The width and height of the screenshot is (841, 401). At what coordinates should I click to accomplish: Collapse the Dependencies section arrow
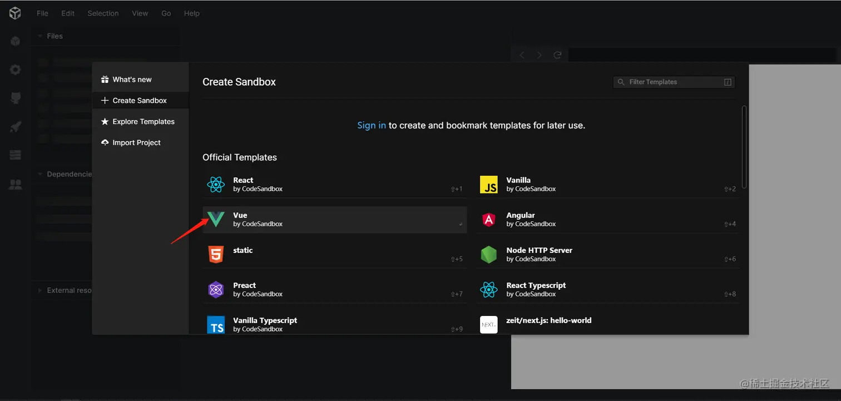point(40,174)
